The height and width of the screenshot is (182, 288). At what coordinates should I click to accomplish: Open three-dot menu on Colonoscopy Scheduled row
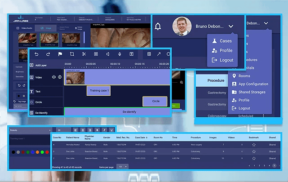pyautogui.click(x=263, y=115)
